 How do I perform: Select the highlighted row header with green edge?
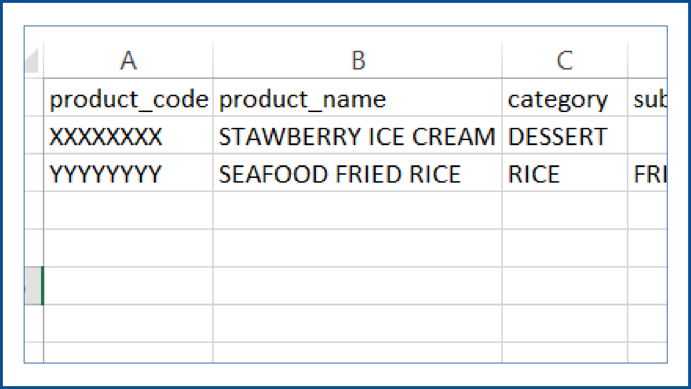point(33,286)
